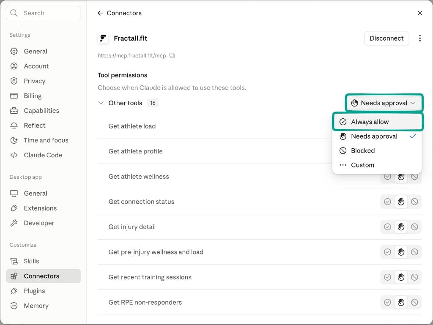Require approval for Get RPE non-responders

(401, 302)
